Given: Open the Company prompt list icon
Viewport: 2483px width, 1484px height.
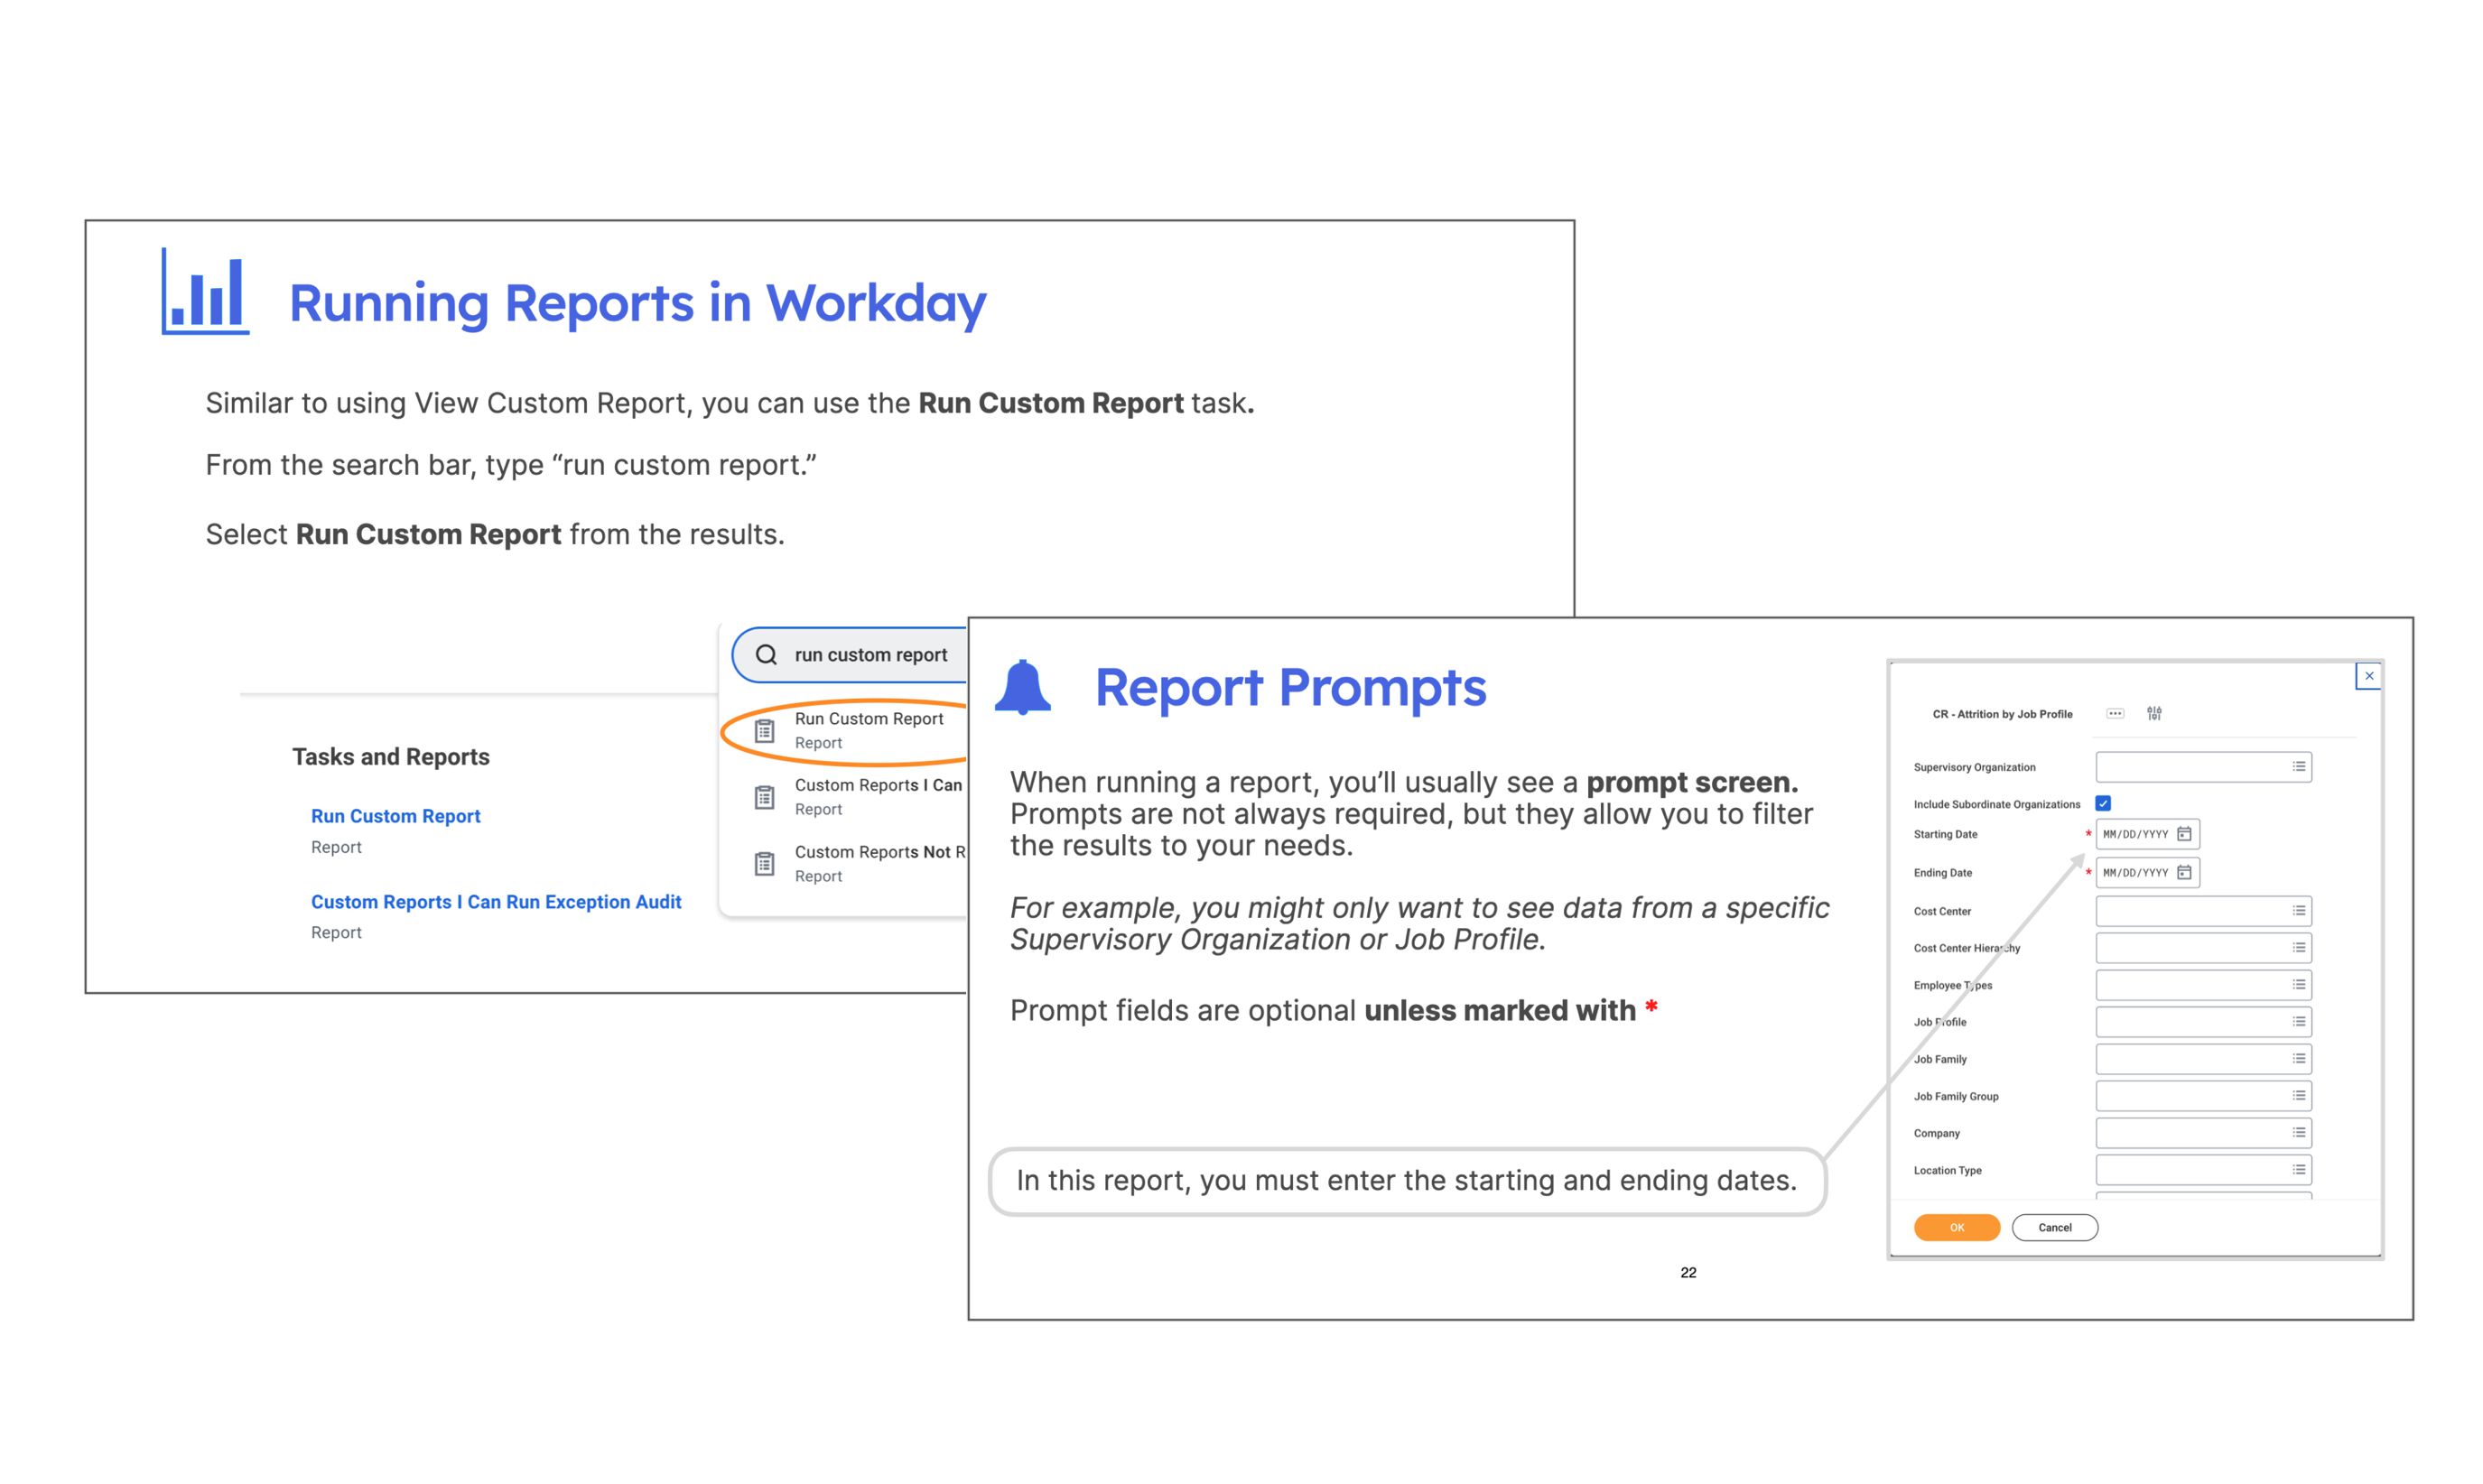Looking at the screenshot, I should pos(2299,1133).
